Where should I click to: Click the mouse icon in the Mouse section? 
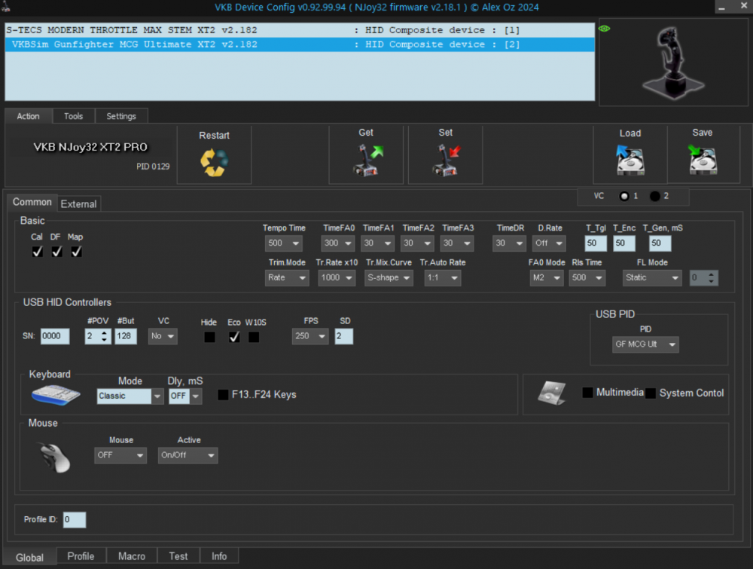(x=51, y=456)
